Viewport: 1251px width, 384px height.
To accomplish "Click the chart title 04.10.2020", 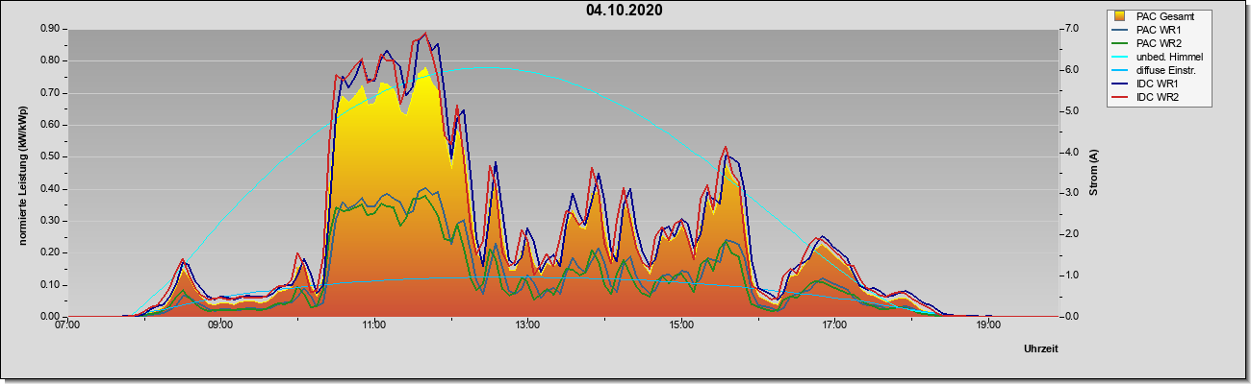I will [x=625, y=11].
